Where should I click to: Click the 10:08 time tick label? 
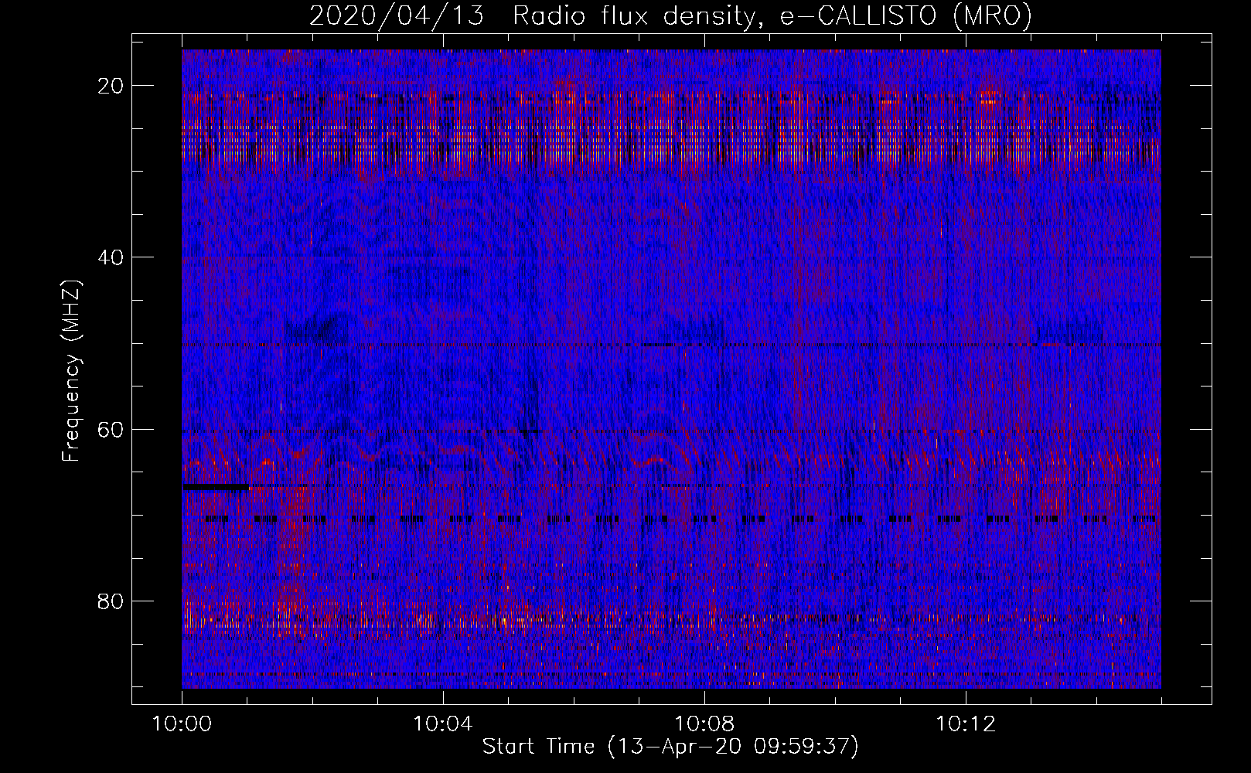pyautogui.click(x=704, y=724)
